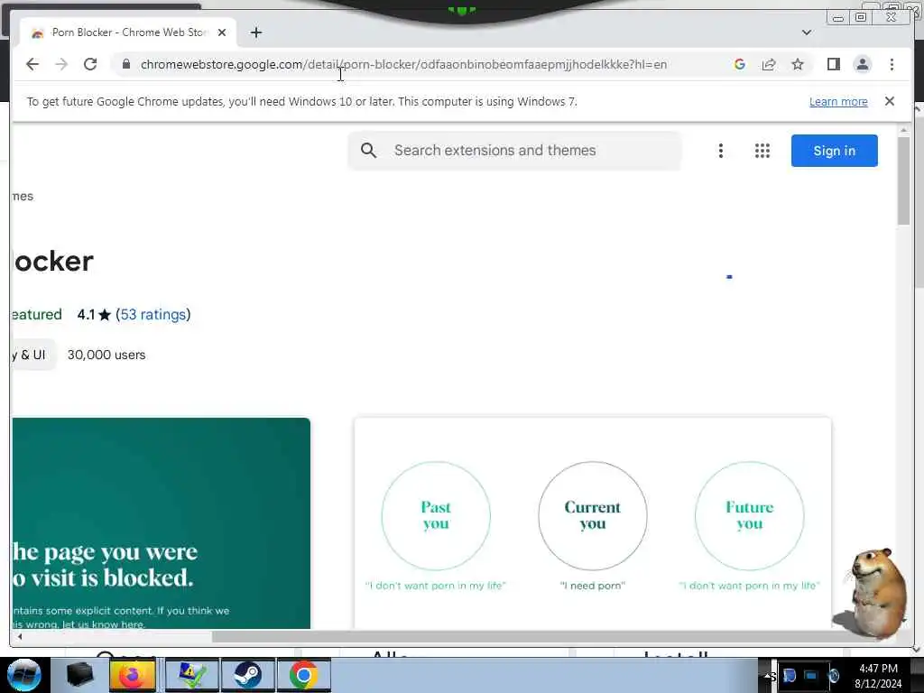
Task: Click the Sign in button
Action: point(834,151)
